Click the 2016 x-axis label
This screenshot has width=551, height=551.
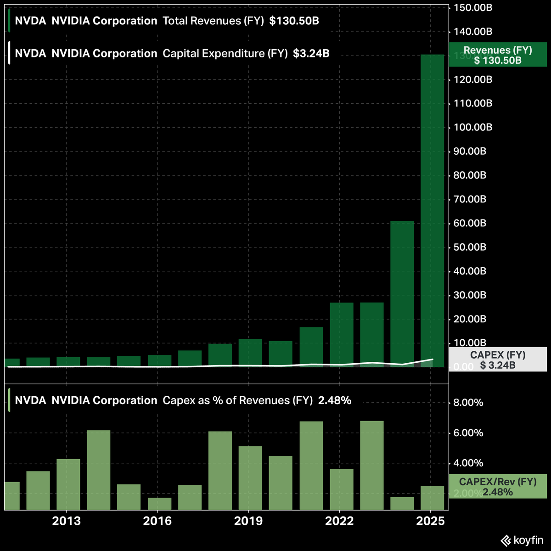click(x=157, y=521)
